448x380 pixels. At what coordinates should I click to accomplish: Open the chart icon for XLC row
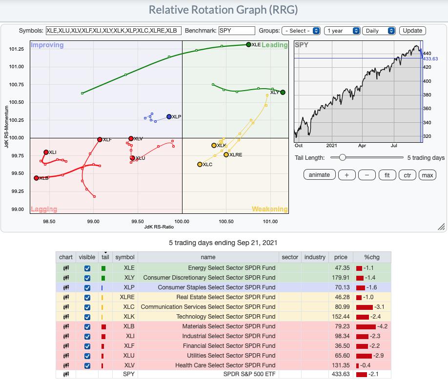[x=66, y=307]
